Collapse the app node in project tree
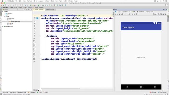 click(3, 12)
